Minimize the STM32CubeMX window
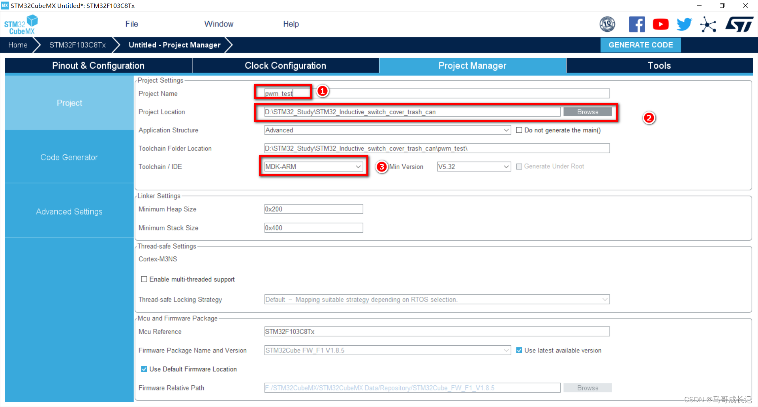Screen dimensions: 758x407 [699, 6]
